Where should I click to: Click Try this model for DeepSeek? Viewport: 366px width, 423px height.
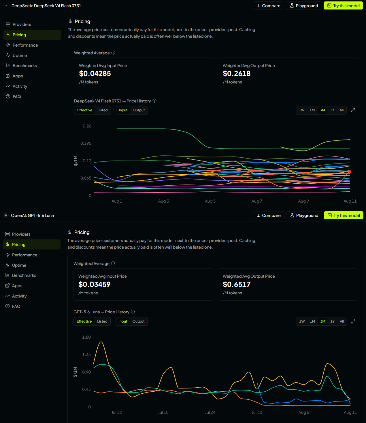pyautogui.click(x=343, y=6)
